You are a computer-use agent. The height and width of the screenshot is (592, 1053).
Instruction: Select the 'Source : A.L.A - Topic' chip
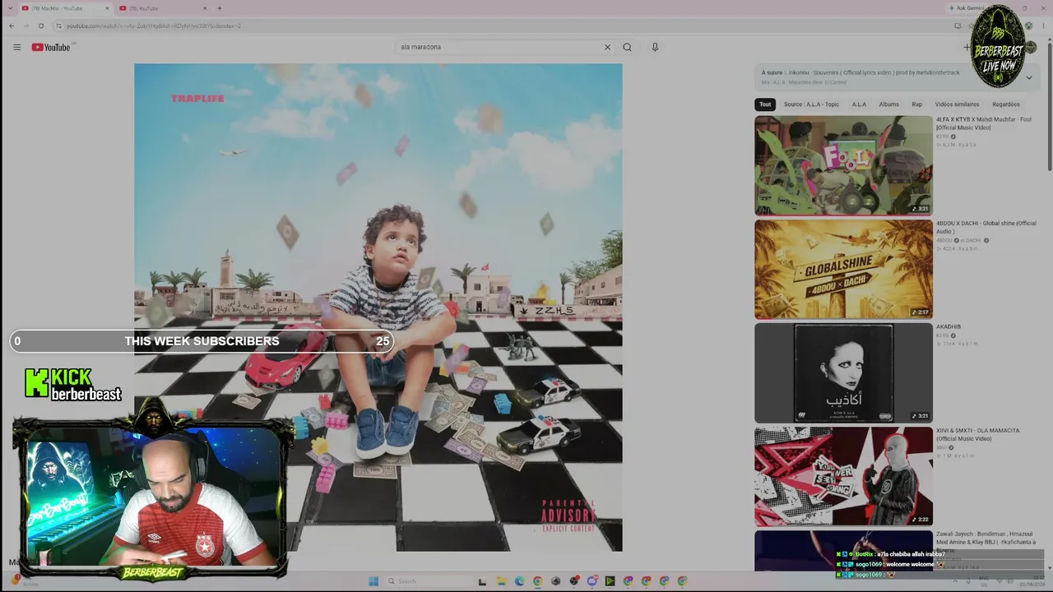click(811, 104)
